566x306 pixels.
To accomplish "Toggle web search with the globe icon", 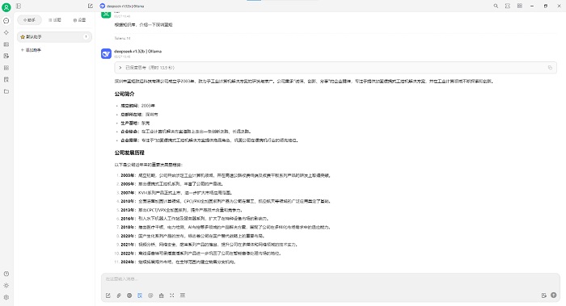I will click(129, 296).
